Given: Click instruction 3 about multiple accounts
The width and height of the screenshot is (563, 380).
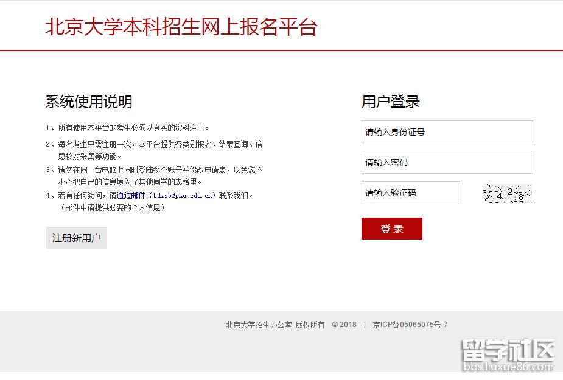Looking at the screenshot, I should tap(155, 170).
